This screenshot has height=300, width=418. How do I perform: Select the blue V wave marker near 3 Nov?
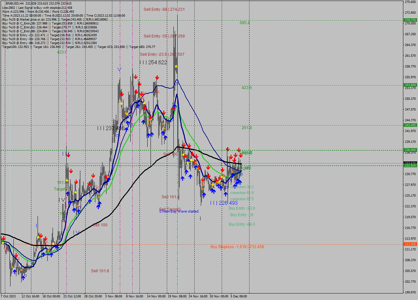coord(119,69)
